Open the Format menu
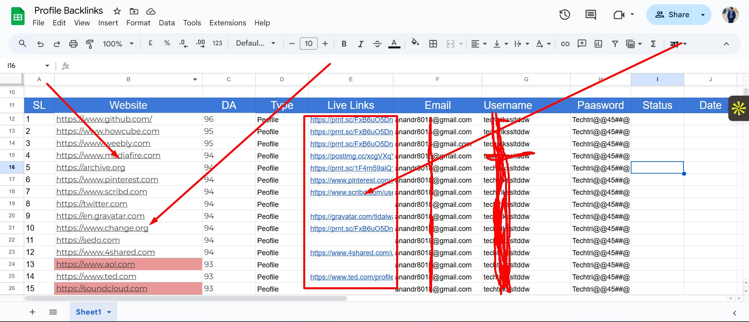 (138, 23)
